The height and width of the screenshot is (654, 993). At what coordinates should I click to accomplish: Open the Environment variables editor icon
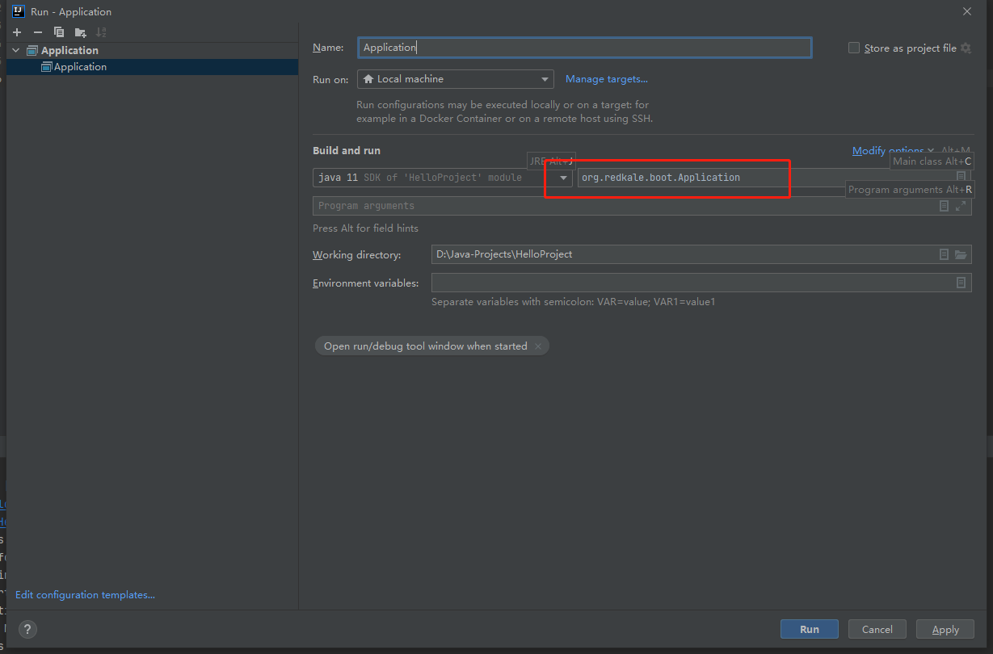tap(961, 283)
